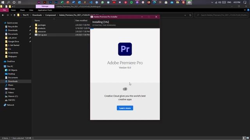The image size is (250, 140).
Task: Open Microsoft Edge from taskbar
Action: point(155,2)
